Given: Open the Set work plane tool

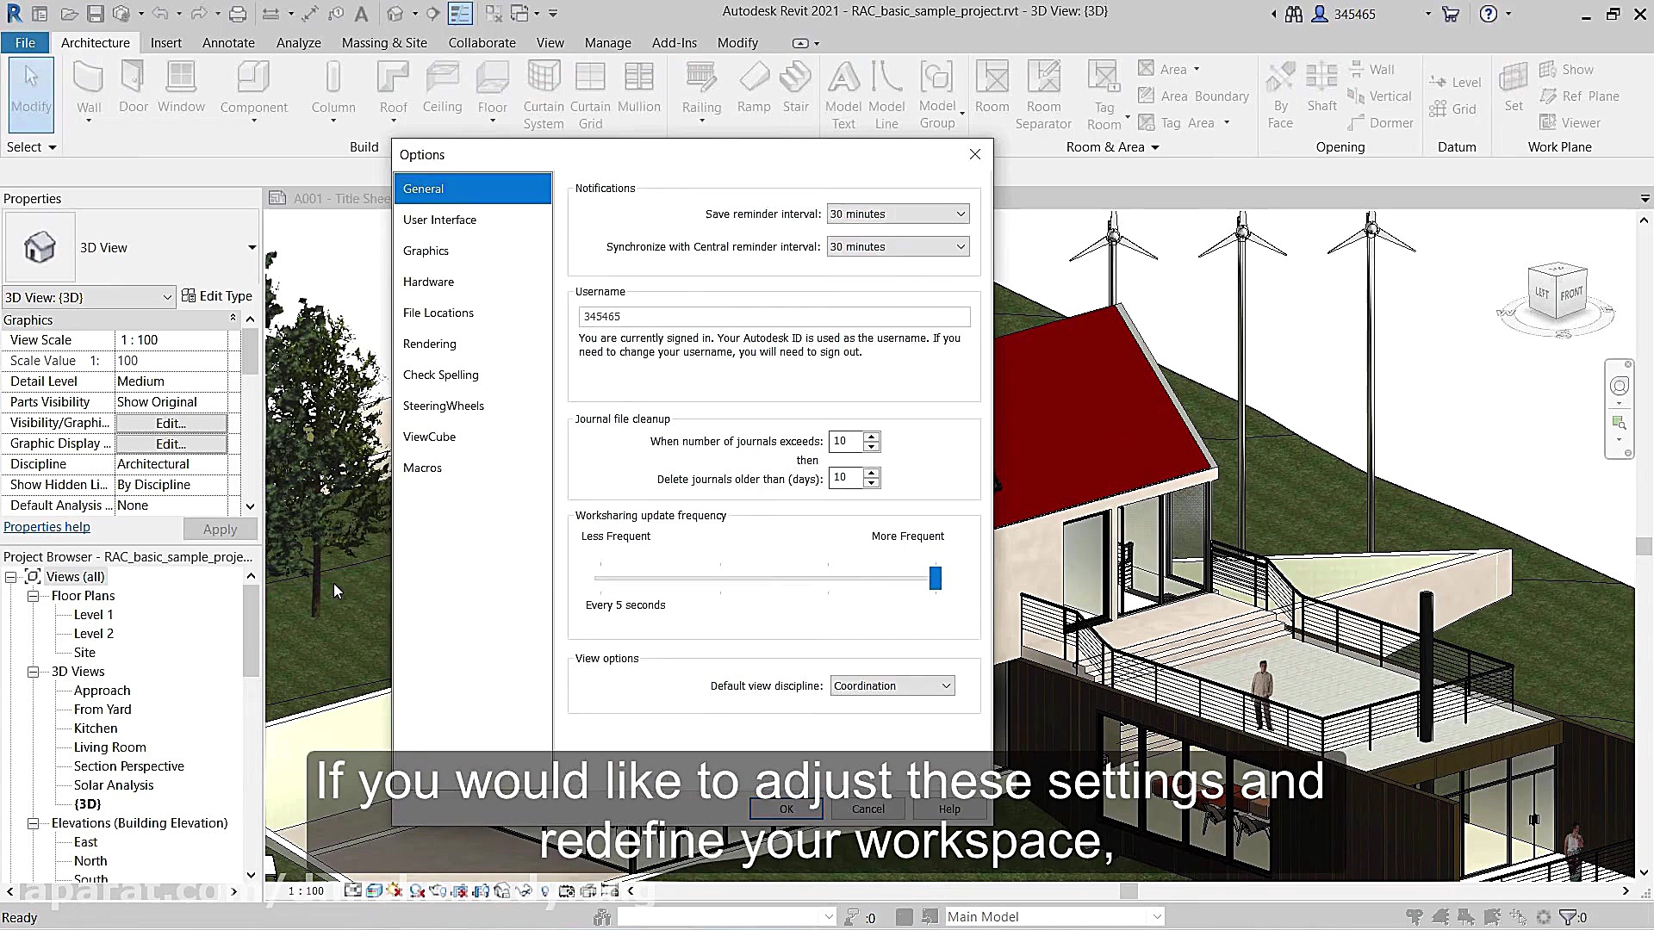Looking at the screenshot, I should coord(1514,89).
